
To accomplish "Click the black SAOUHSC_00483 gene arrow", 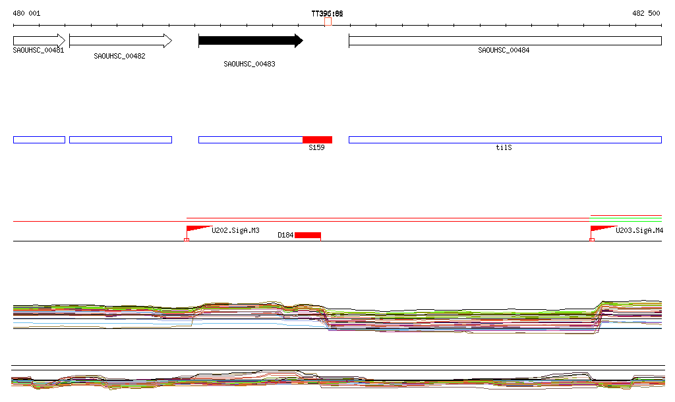I will pyautogui.click(x=250, y=41).
